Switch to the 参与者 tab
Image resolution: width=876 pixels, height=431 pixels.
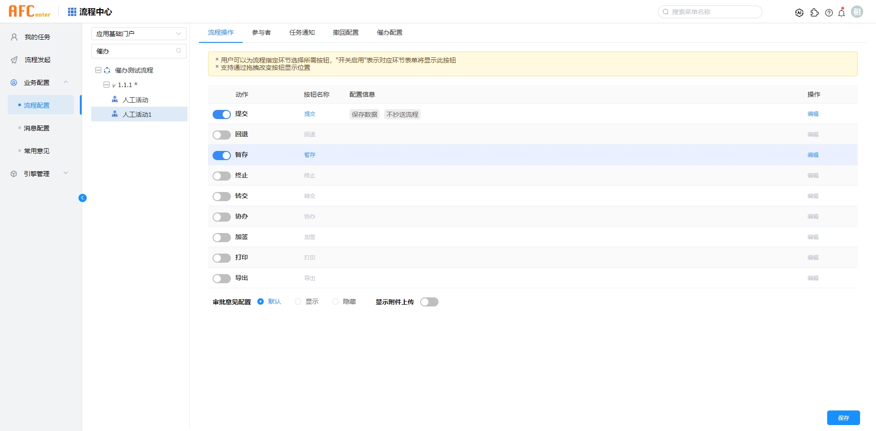click(261, 33)
